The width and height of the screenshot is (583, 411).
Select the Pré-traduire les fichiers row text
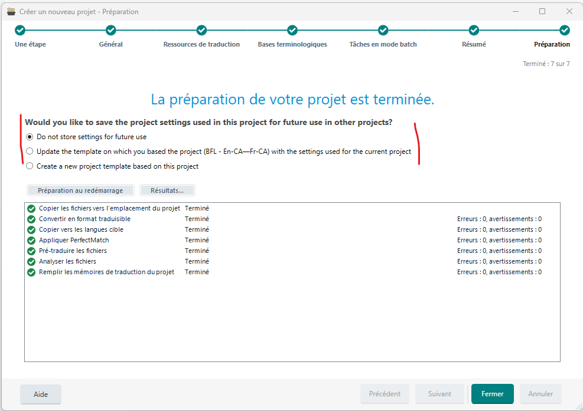click(x=73, y=251)
